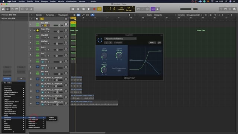Click the Tone knob in Distortion plug-in

[x=104, y=70]
